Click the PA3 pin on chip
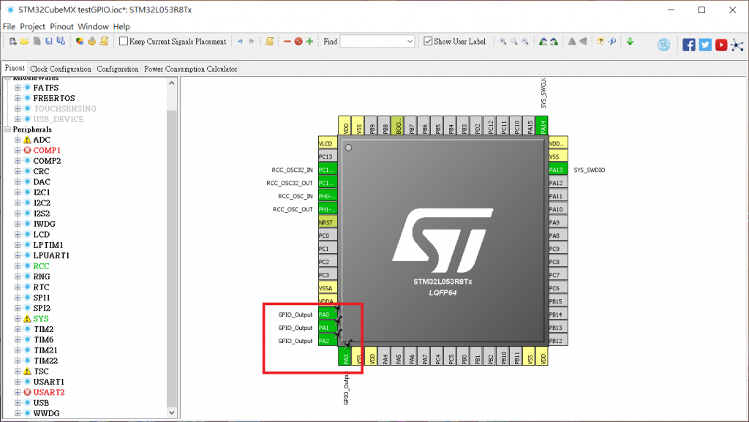749x422 pixels. (345, 356)
